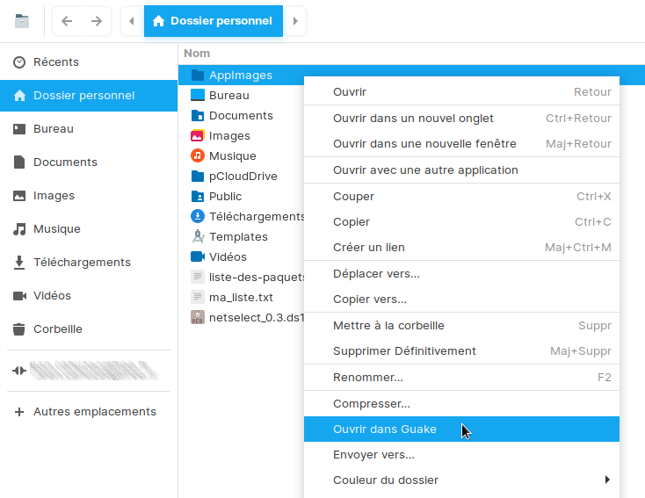Click the Dossier personnel path bar button

[214, 21]
